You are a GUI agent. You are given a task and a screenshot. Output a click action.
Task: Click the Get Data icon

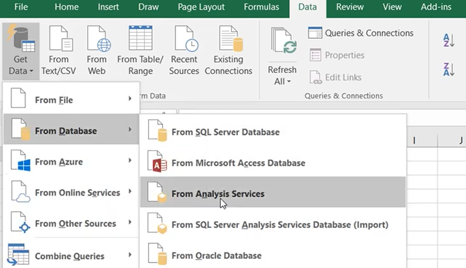[x=21, y=39]
